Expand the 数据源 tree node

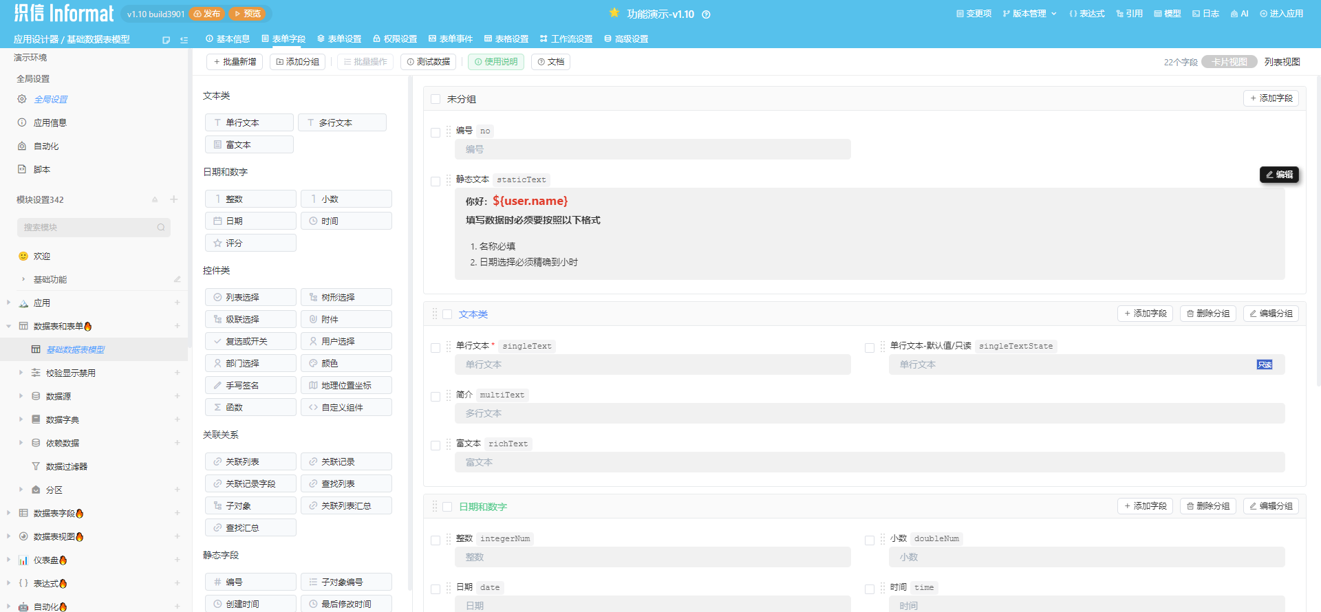click(21, 396)
